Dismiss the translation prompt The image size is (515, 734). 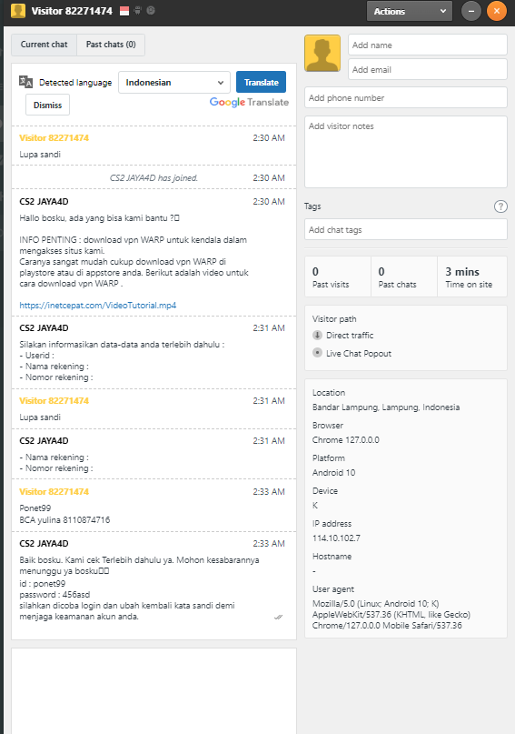coord(47,105)
